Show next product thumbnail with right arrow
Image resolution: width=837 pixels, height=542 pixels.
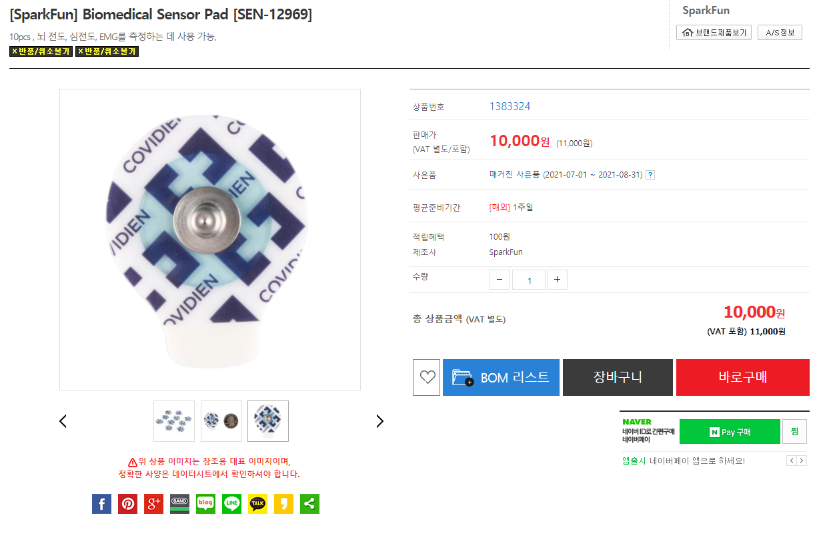[x=380, y=421]
